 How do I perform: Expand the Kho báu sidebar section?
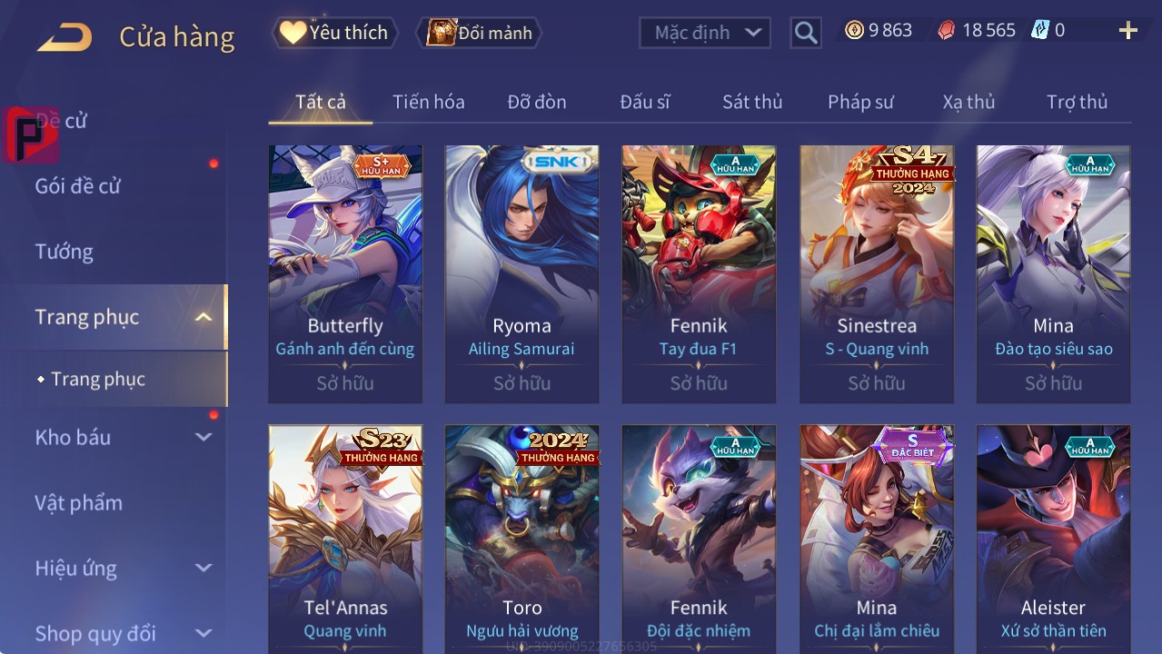pyautogui.click(x=204, y=437)
